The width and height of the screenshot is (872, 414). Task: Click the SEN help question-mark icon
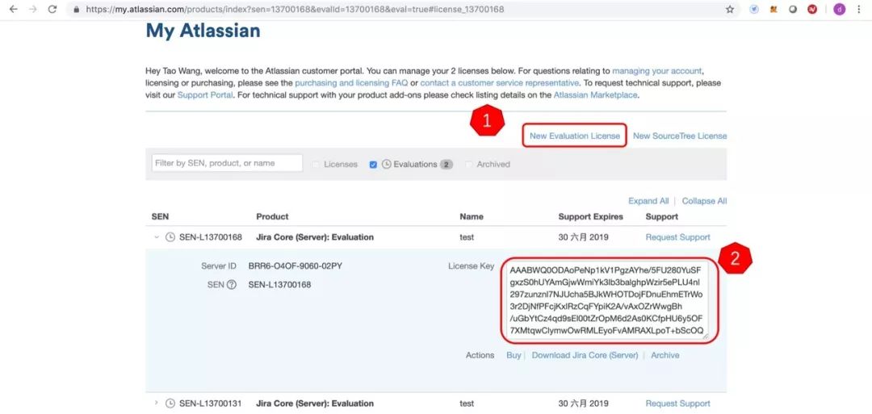click(232, 285)
